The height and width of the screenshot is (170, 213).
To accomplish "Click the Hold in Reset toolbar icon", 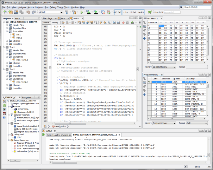I will click(103, 12).
